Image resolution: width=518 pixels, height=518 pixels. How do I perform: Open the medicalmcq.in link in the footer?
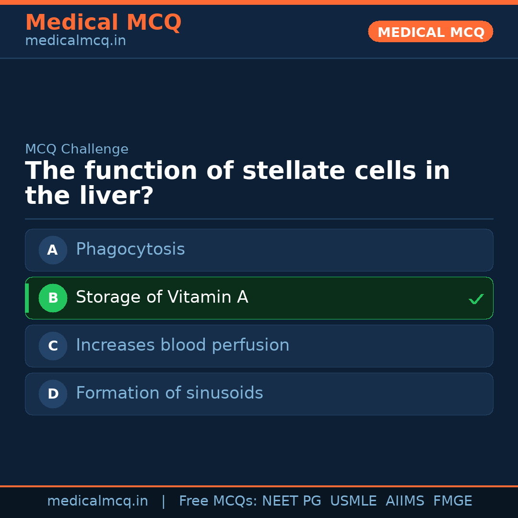[97, 501]
